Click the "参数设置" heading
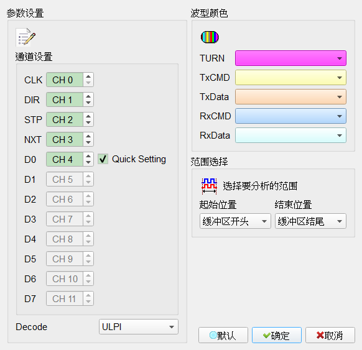 pyautogui.click(x=25, y=13)
